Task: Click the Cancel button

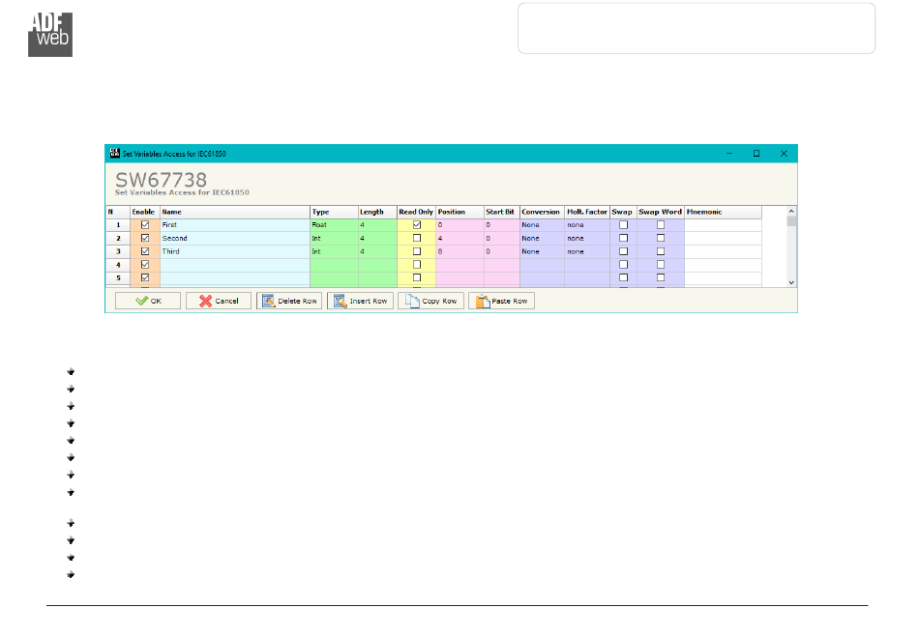Action: click(219, 301)
